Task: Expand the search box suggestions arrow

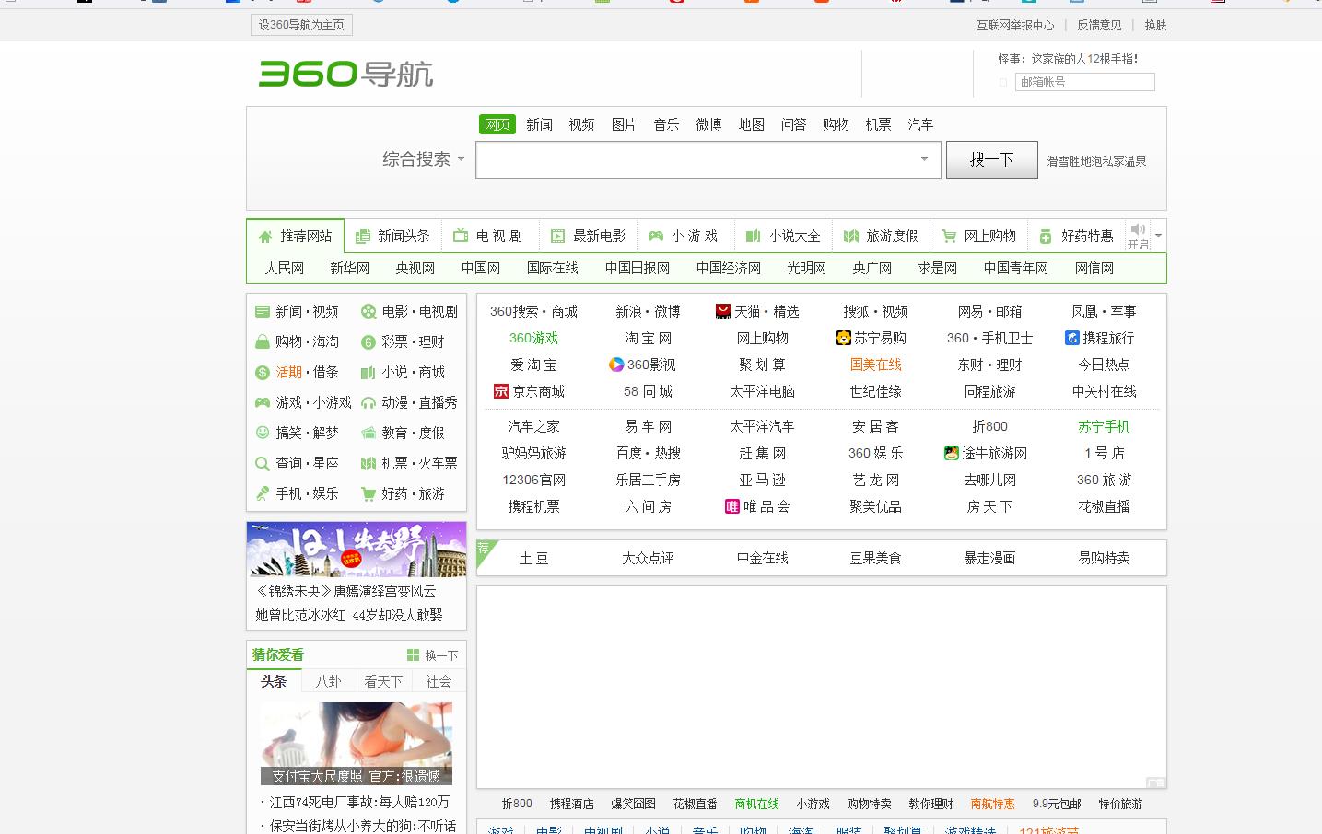Action: [923, 159]
